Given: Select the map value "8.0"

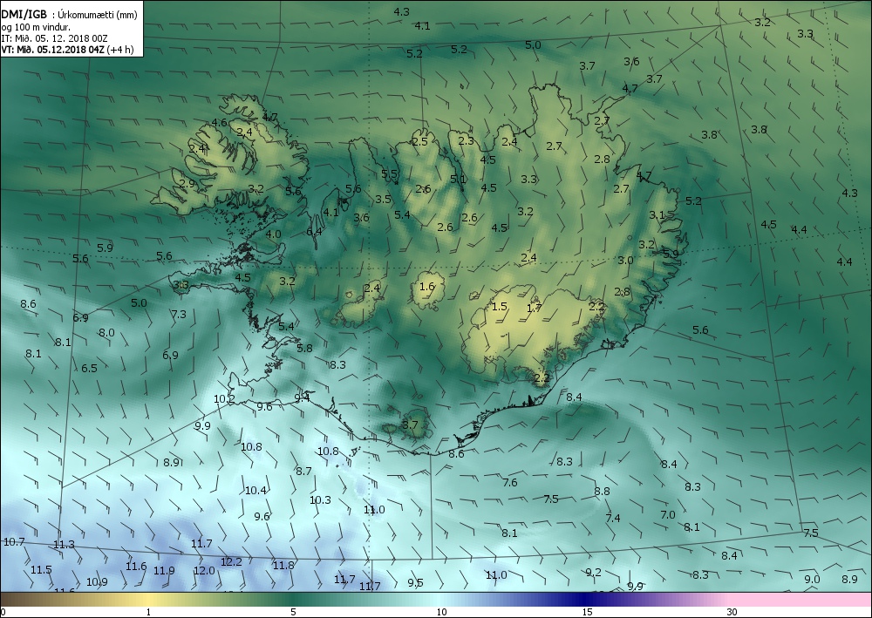Looking at the screenshot, I should coord(106,333).
